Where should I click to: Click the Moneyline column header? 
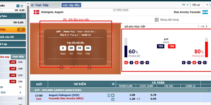[x=126, y=86]
